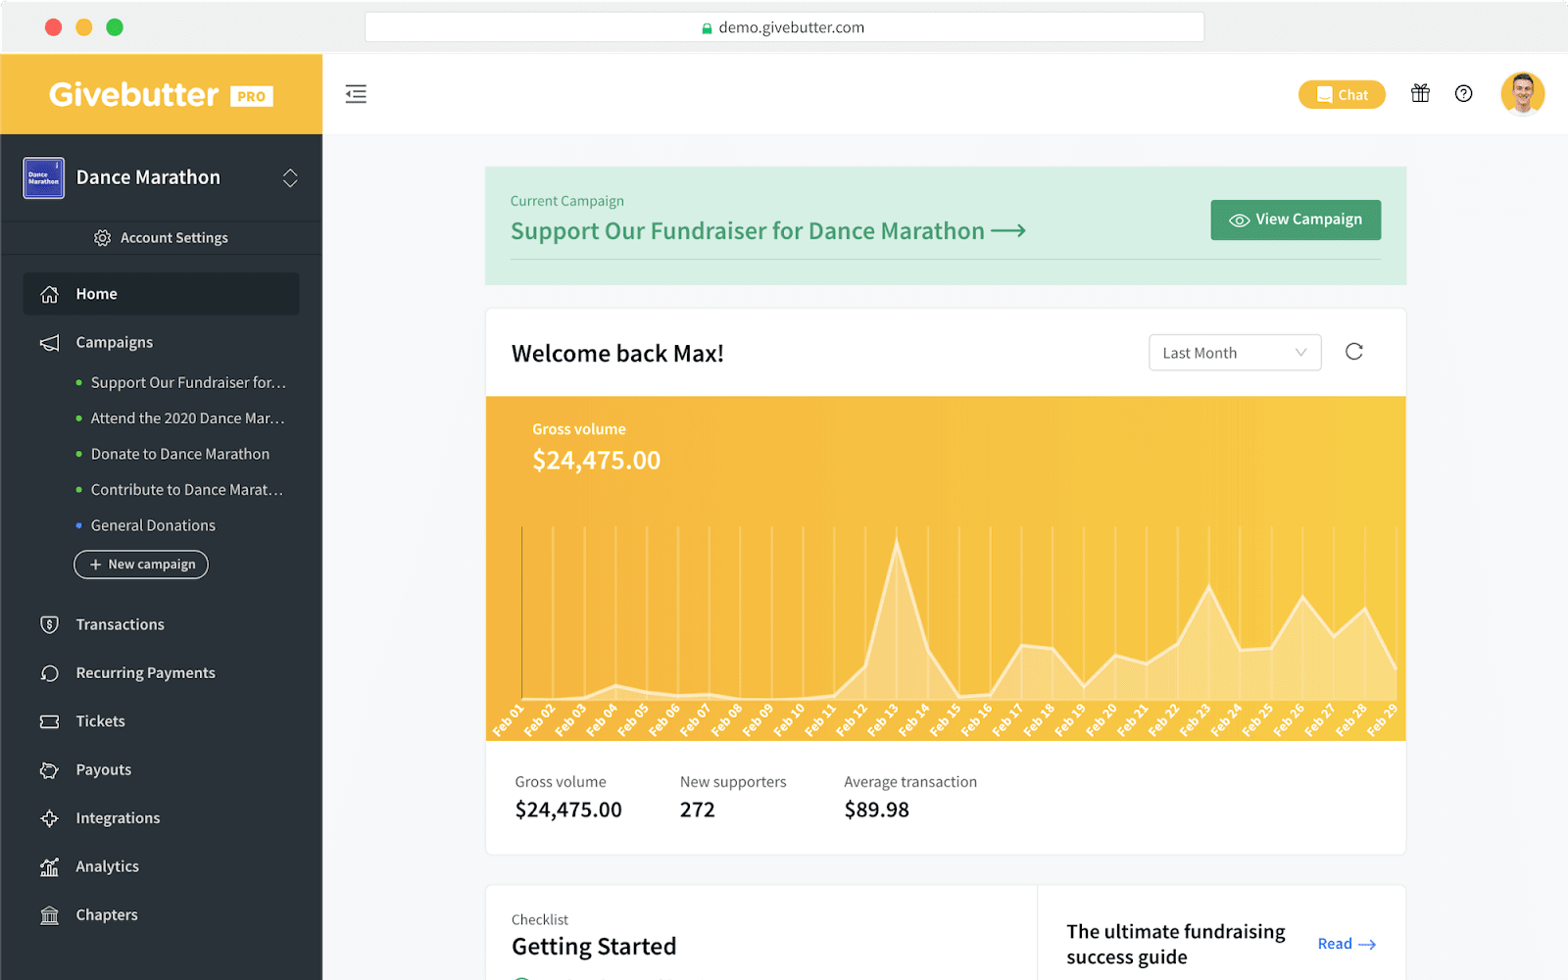This screenshot has width=1568, height=980.
Task: Click the Tickets icon
Action: (49, 721)
